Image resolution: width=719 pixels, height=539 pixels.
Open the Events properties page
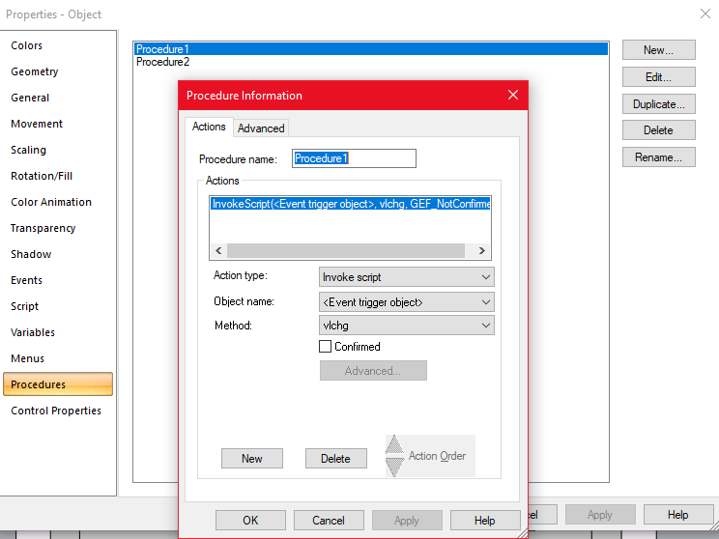[x=27, y=280]
